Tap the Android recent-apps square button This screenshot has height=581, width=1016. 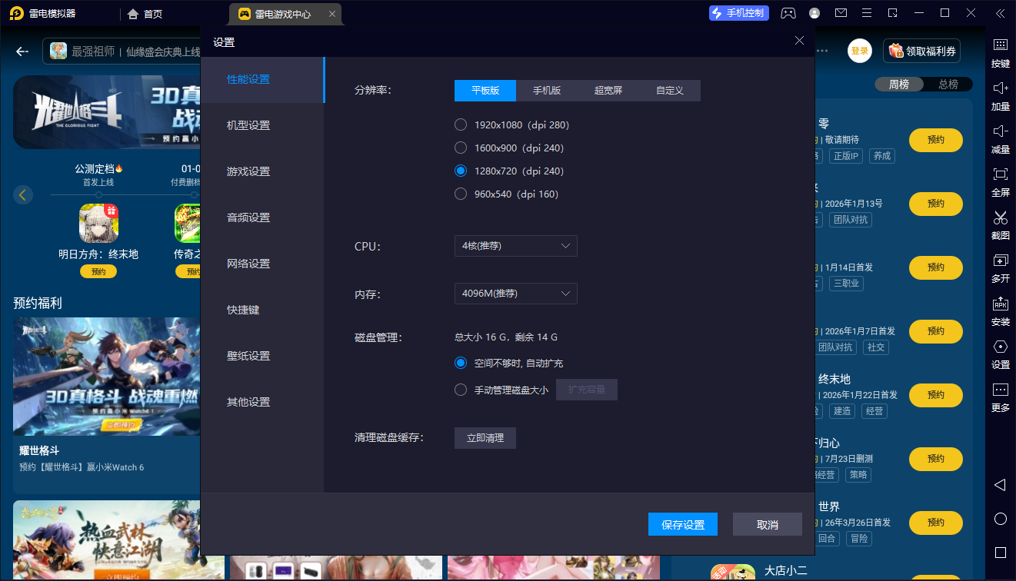1000,553
